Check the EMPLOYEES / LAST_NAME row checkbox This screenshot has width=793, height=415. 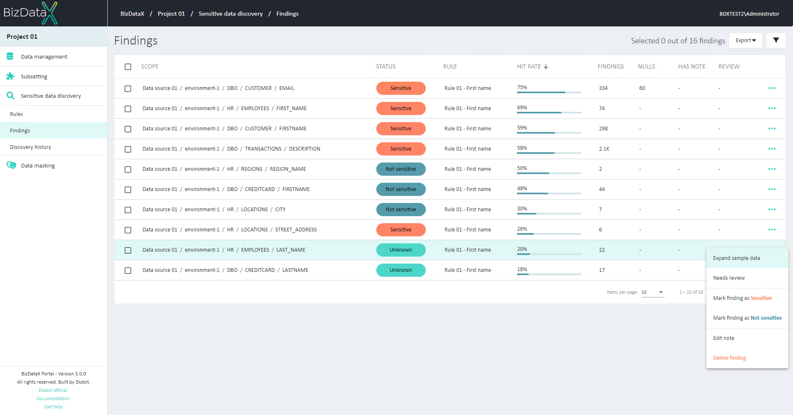128,250
